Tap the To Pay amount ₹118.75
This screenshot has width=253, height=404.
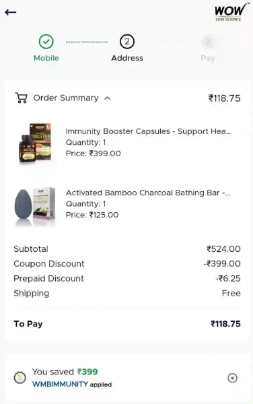(225, 324)
